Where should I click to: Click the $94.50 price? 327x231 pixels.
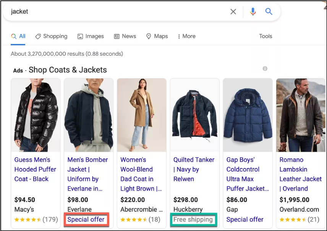[x=24, y=200]
